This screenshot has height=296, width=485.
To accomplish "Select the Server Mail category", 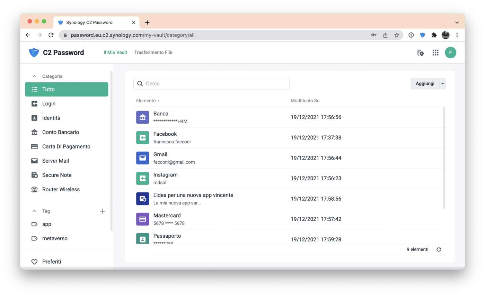I will pyautogui.click(x=56, y=161).
